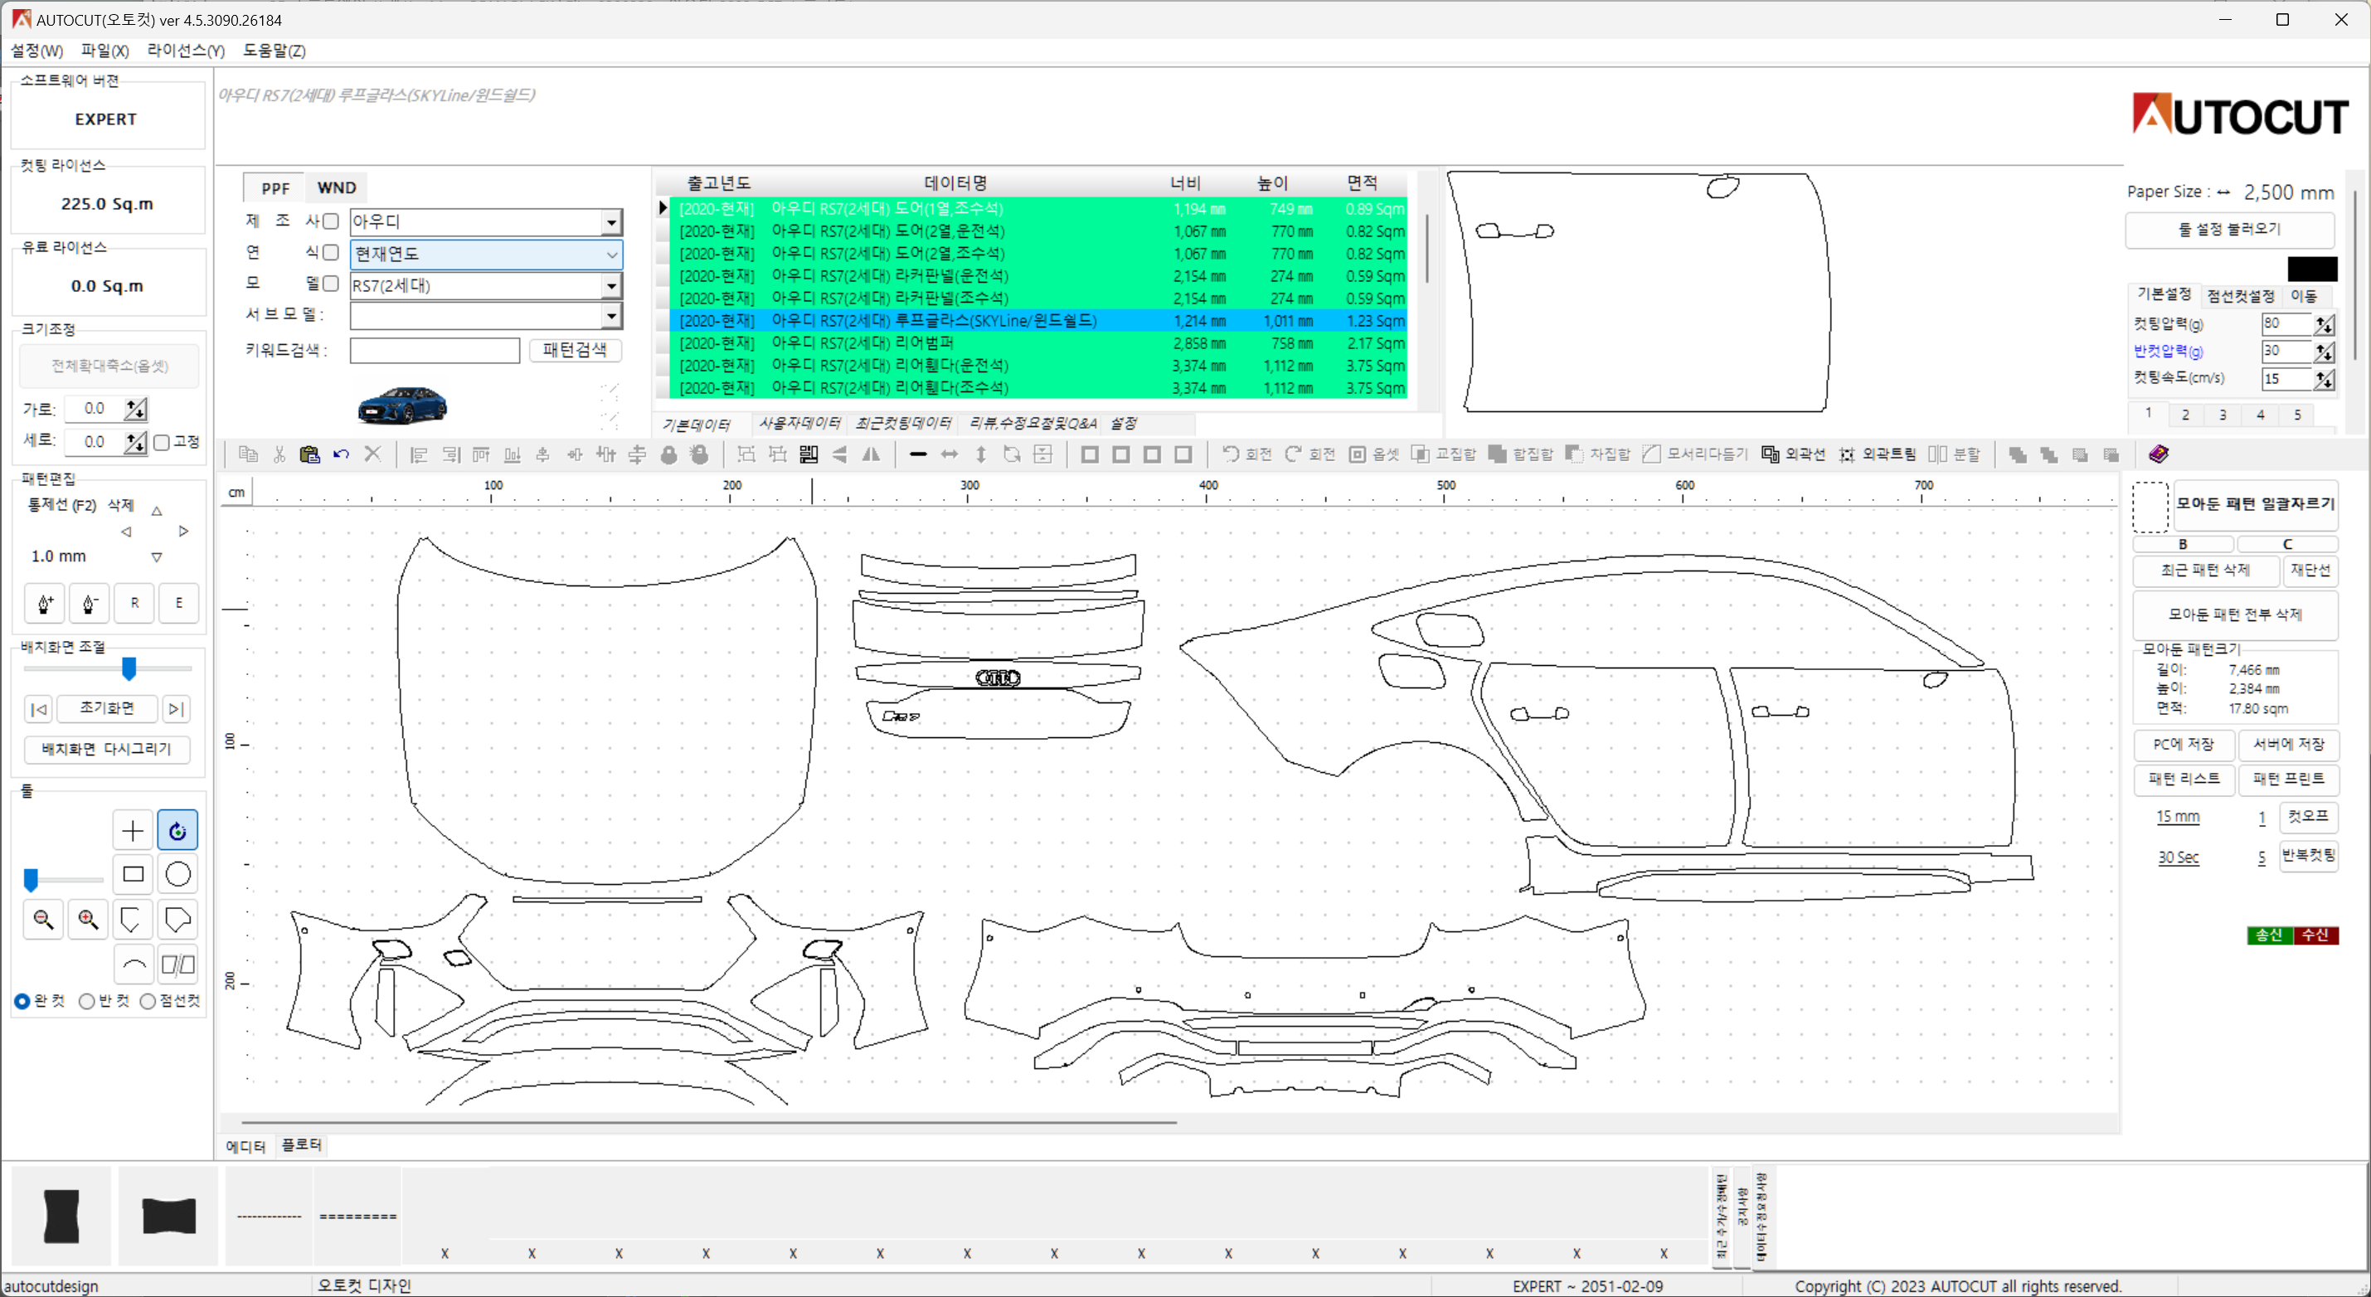Click the 반컷압력 half-cut pressure stepper
2371x1297 pixels.
(2324, 351)
